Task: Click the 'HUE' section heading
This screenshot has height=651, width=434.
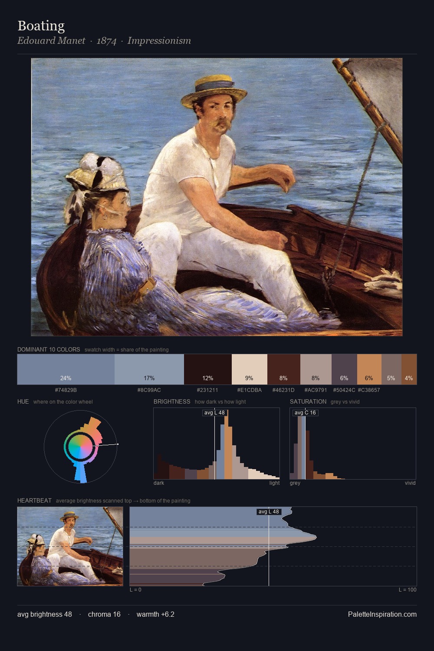Action: pos(23,401)
